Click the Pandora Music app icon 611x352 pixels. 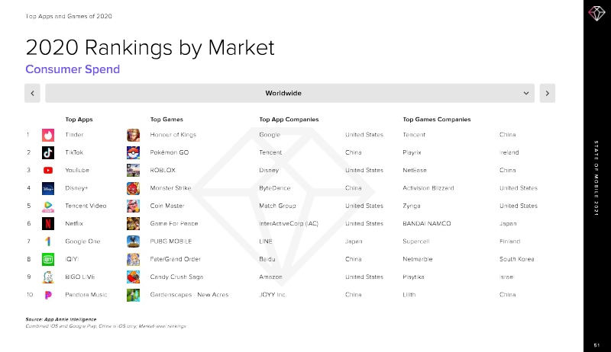48,294
